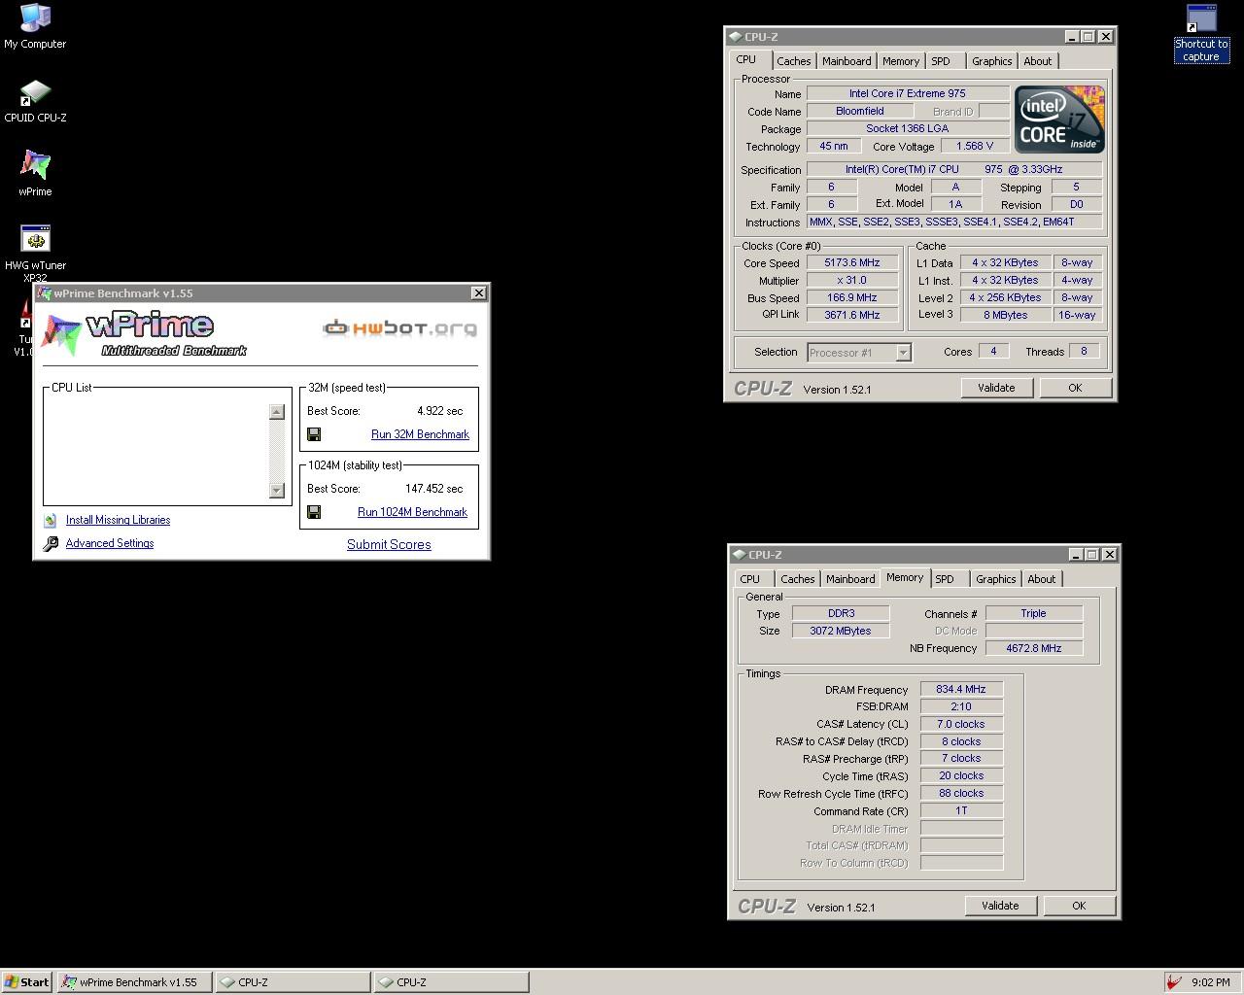1244x995 pixels.
Task: Activate the wPrime Benchmark v1.55 taskbar button
Action: (x=134, y=982)
